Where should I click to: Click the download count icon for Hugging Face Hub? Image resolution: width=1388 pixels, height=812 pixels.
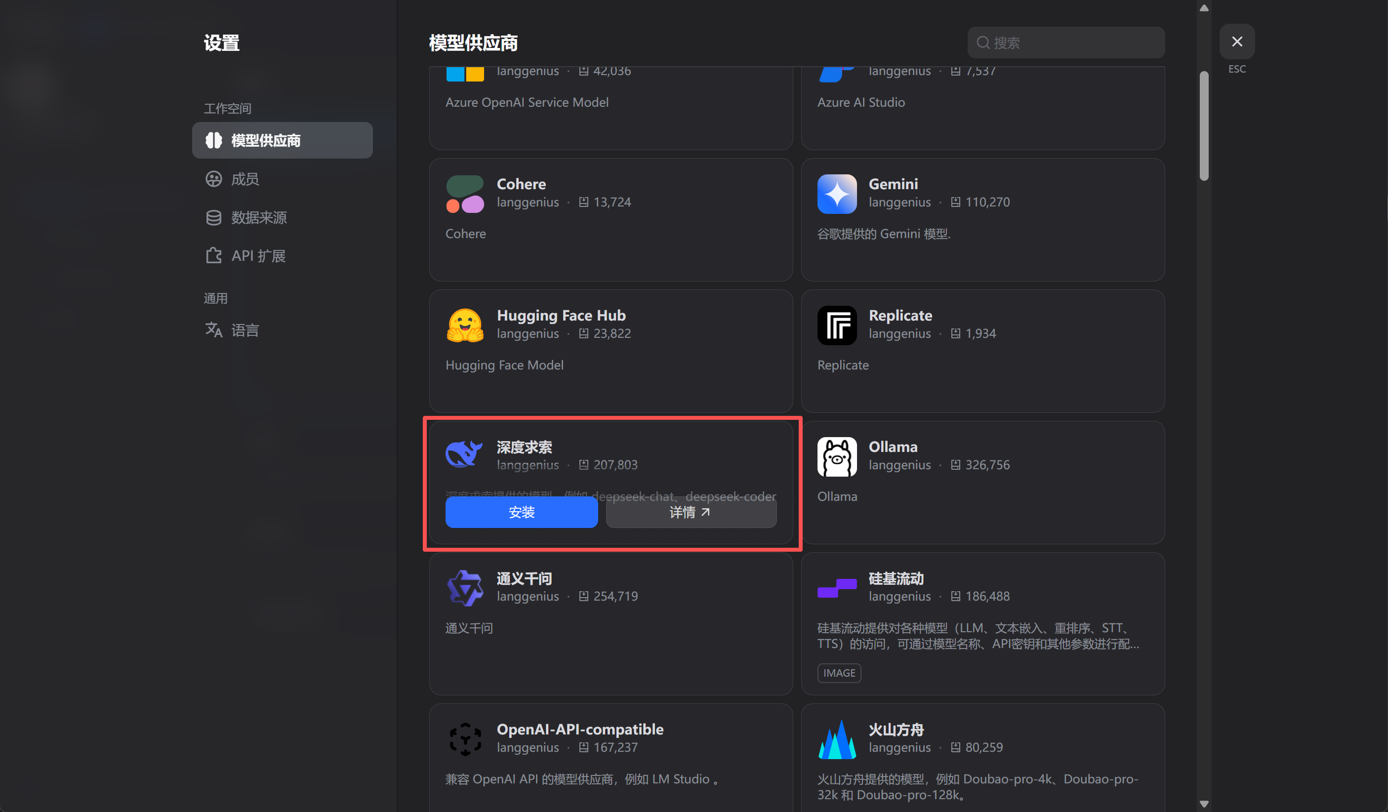[584, 333]
